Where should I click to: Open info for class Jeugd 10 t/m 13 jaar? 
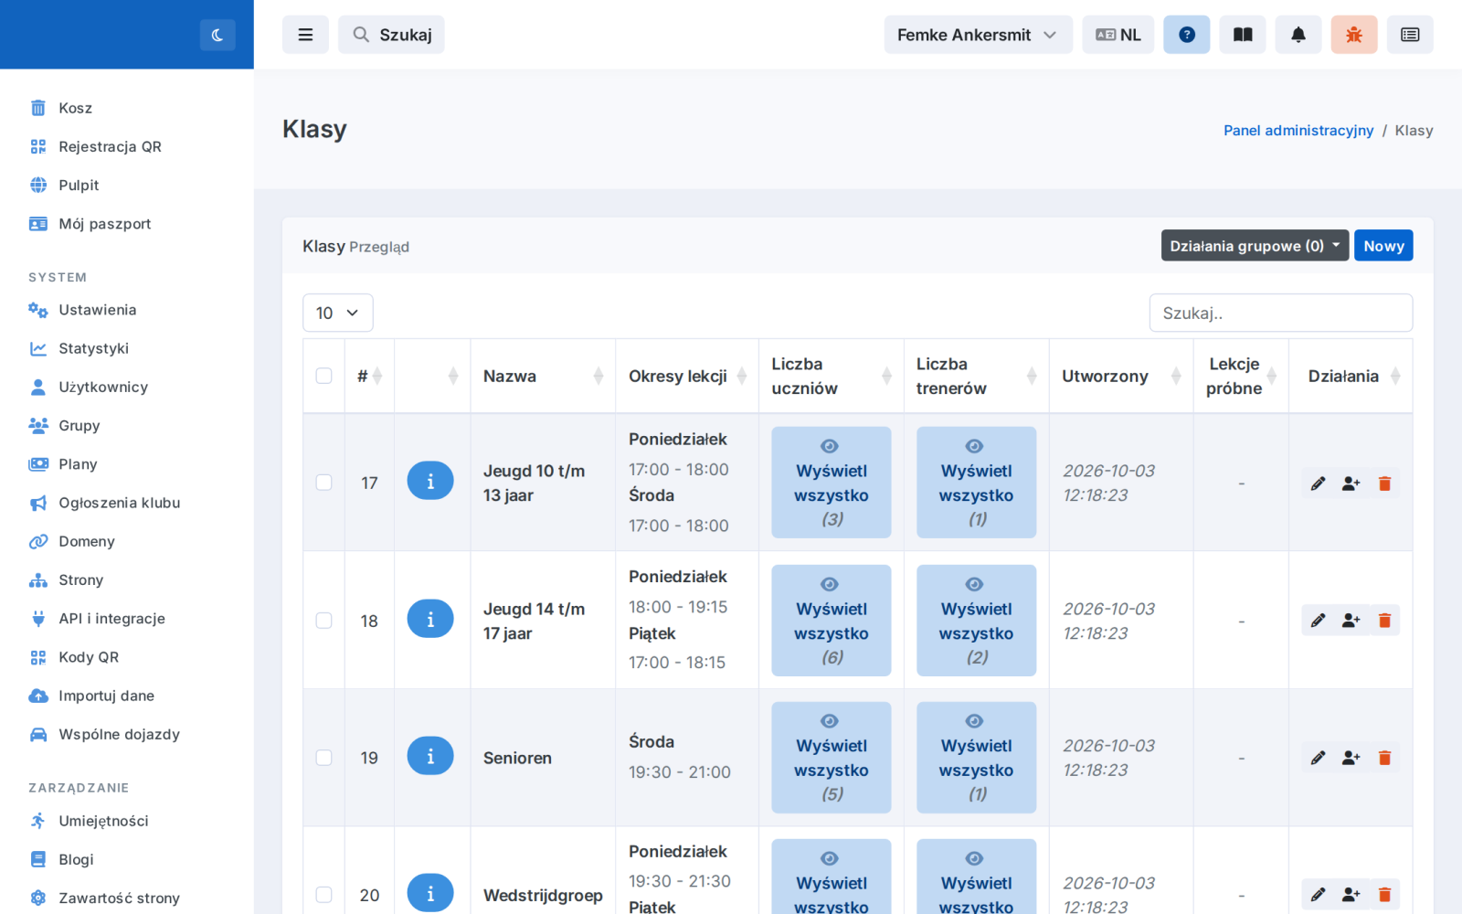pos(430,481)
